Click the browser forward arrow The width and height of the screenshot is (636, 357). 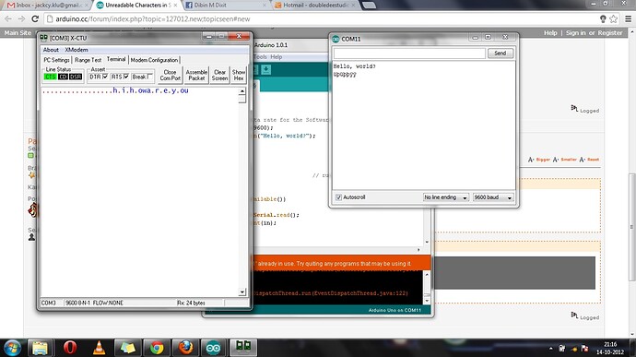(x=21, y=19)
